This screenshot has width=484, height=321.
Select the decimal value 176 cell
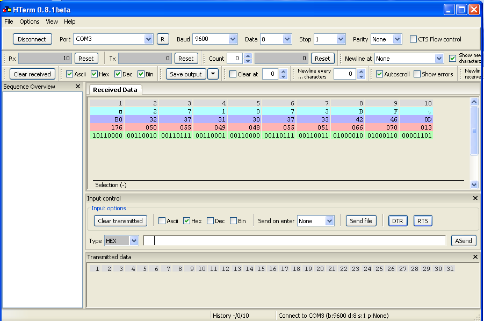(x=107, y=127)
